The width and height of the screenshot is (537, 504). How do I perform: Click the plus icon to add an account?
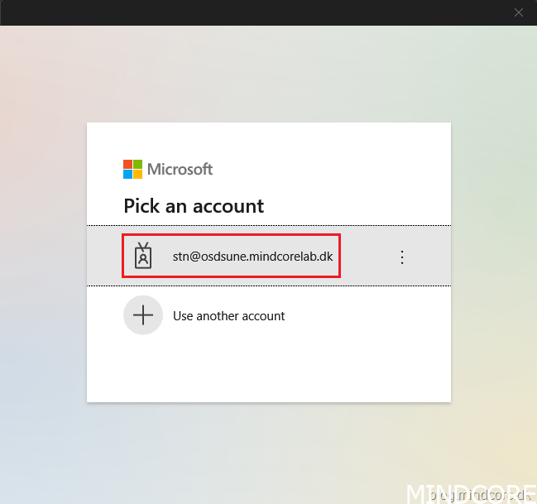point(143,315)
